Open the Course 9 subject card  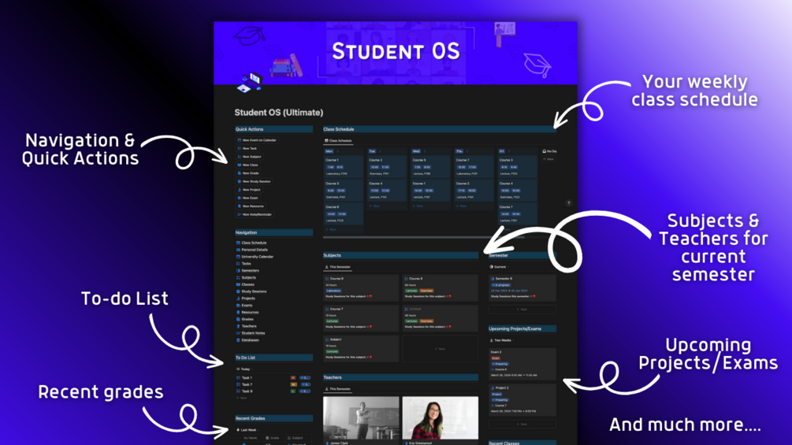click(x=361, y=287)
